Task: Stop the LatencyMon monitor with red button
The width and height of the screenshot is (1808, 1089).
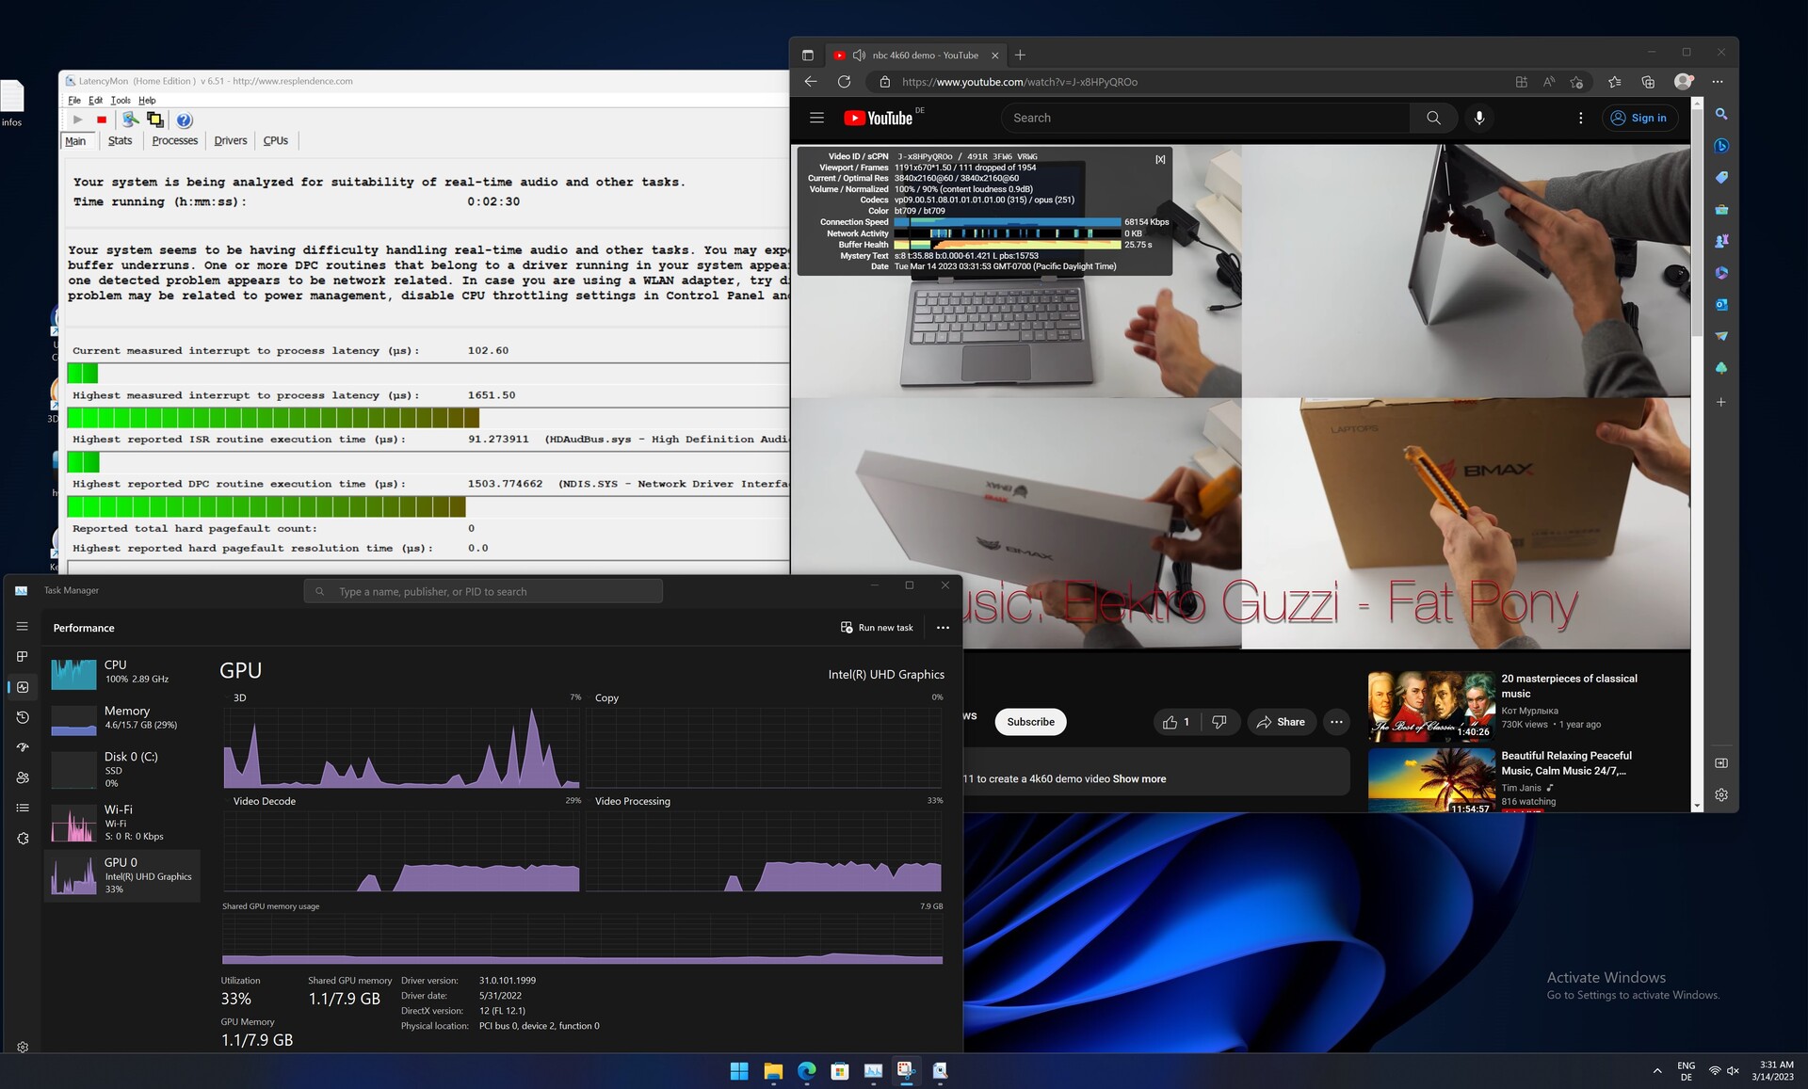Action: click(x=102, y=120)
